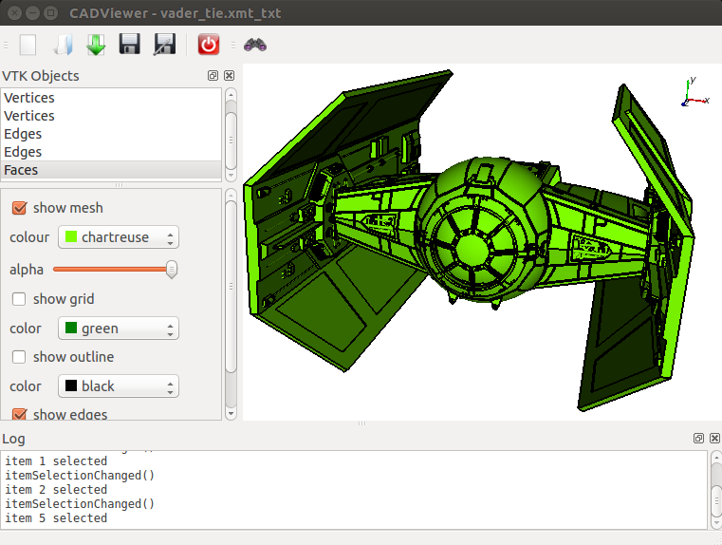Click the alpha slider handle
The width and height of the screenshot is (722, 545).
click(172, 270)
